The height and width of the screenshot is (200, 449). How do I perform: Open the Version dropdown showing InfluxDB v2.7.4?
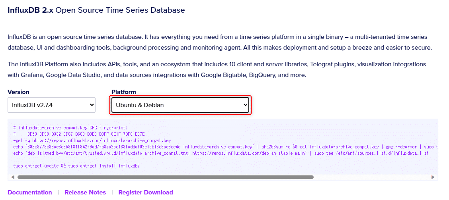click(51, 105)
